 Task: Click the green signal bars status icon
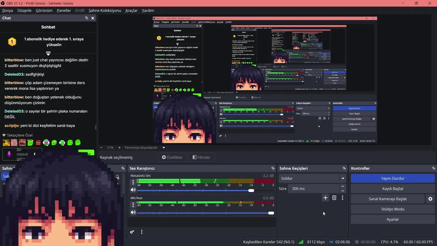coord(301,242)
